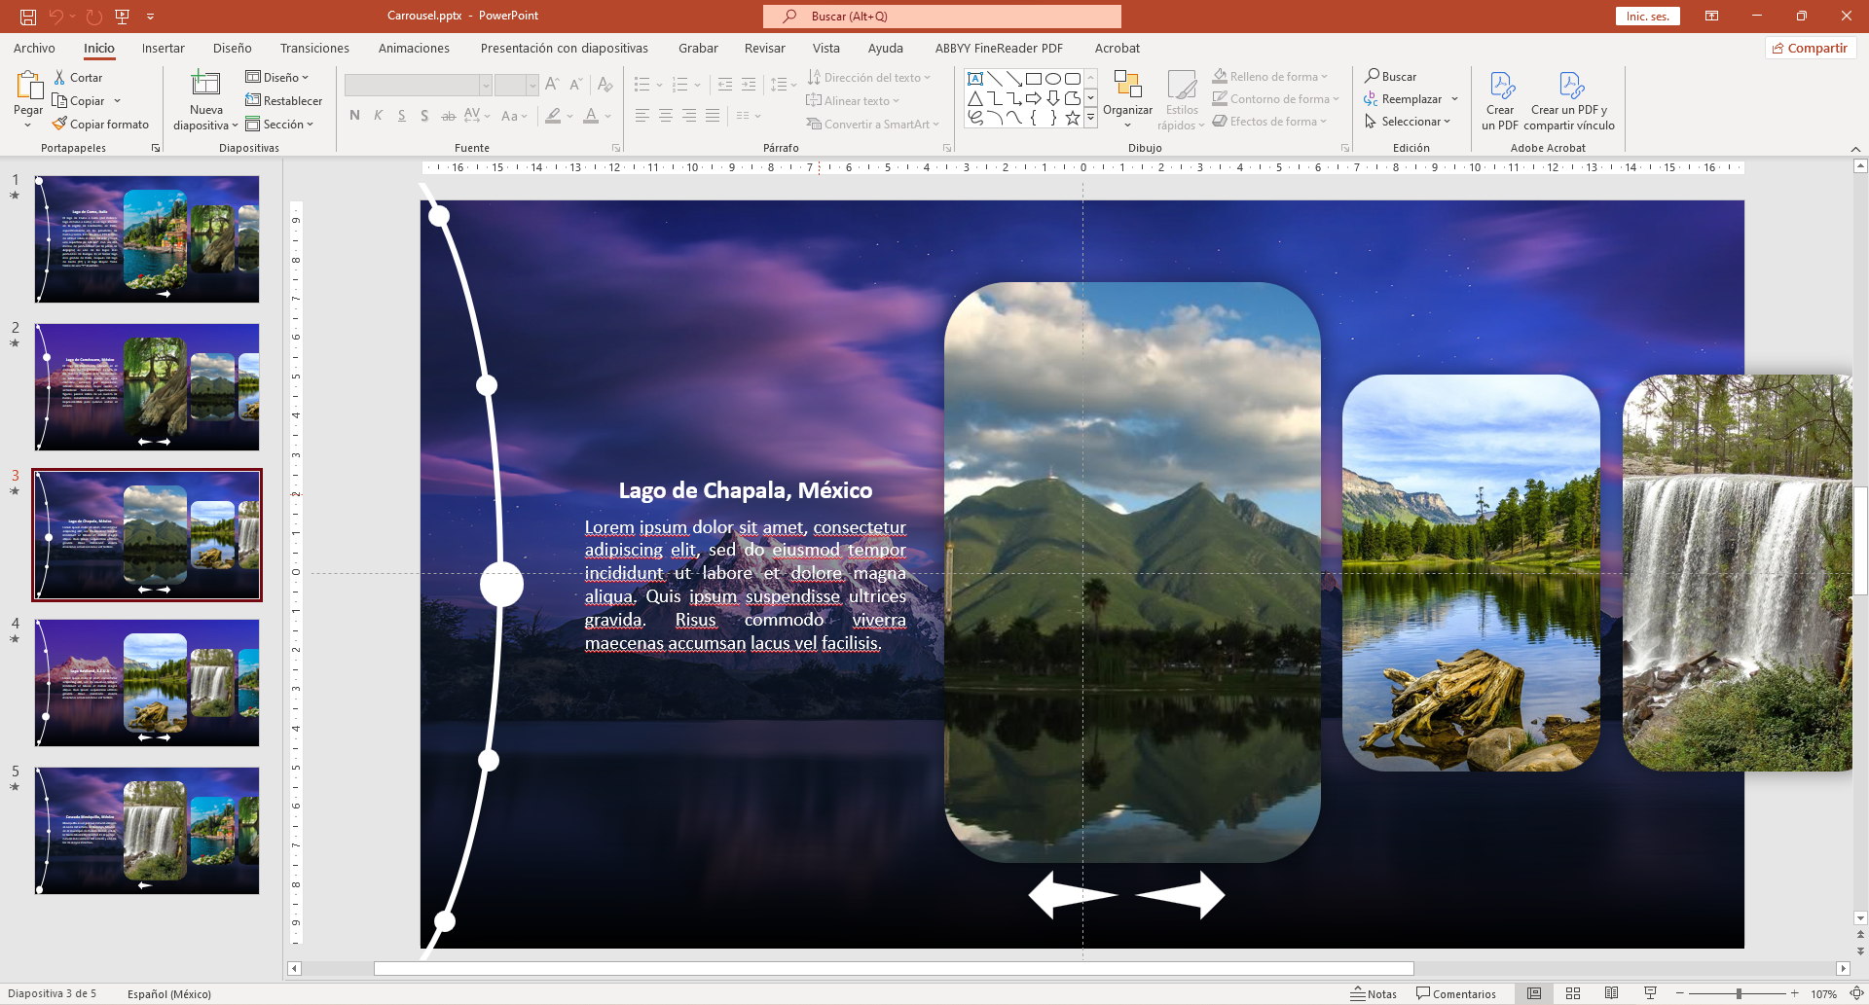Toggle the Notas pane

[x=1374, y=993]
